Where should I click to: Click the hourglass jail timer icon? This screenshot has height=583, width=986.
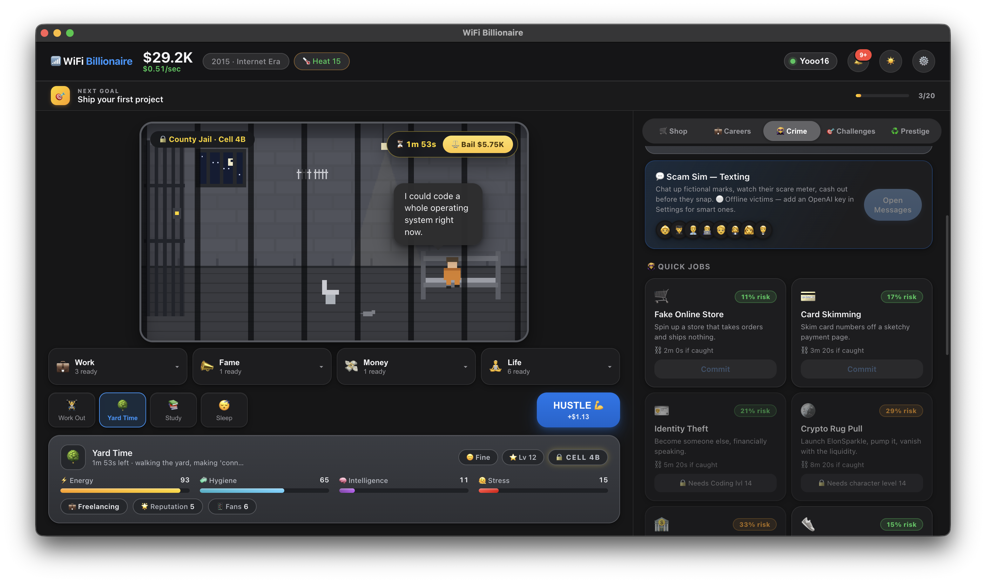(400, 144)
